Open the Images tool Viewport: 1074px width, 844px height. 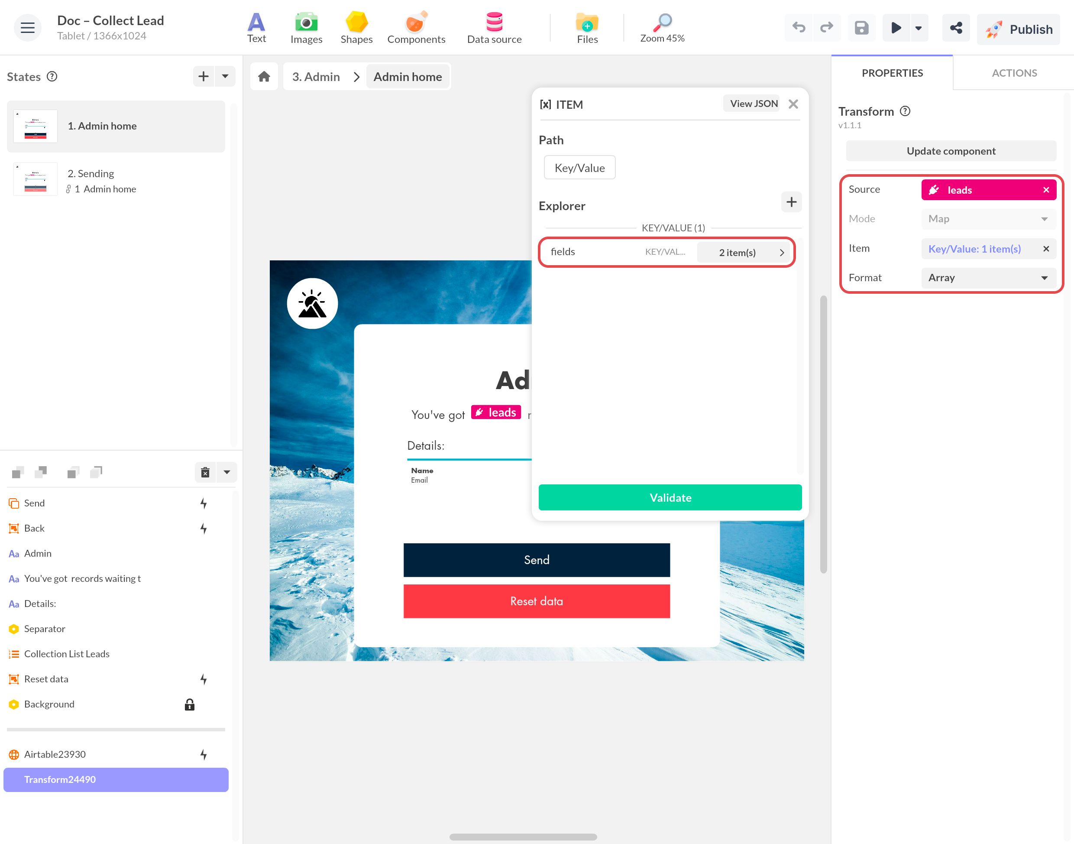pyautogui.click(x=306, y=28)
